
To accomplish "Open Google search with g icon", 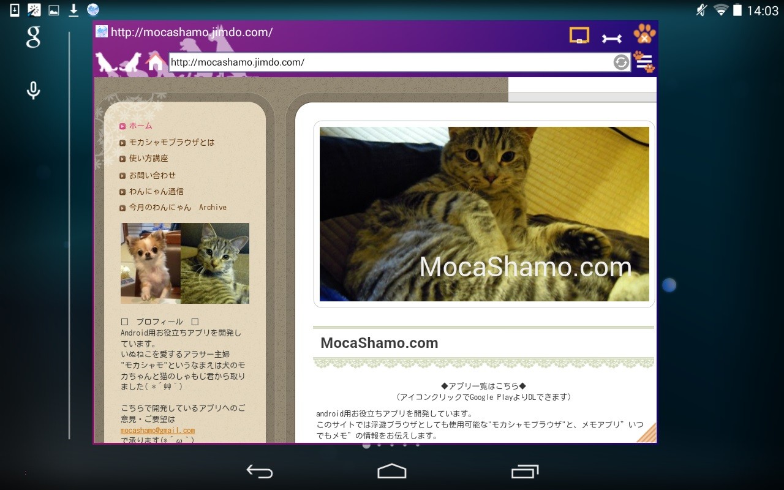I will (33, 37).
